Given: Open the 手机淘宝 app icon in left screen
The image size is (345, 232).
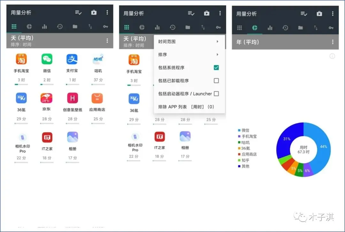Looking at the screenshot, I should 21,59.
